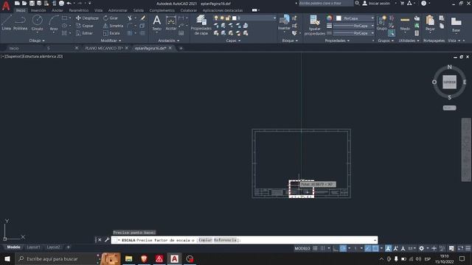Click the Estirar stretch tool

[x=84, y=33]
